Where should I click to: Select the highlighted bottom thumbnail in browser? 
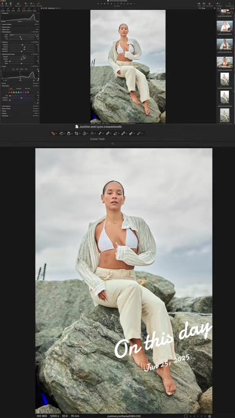click(x=225, y=115)
